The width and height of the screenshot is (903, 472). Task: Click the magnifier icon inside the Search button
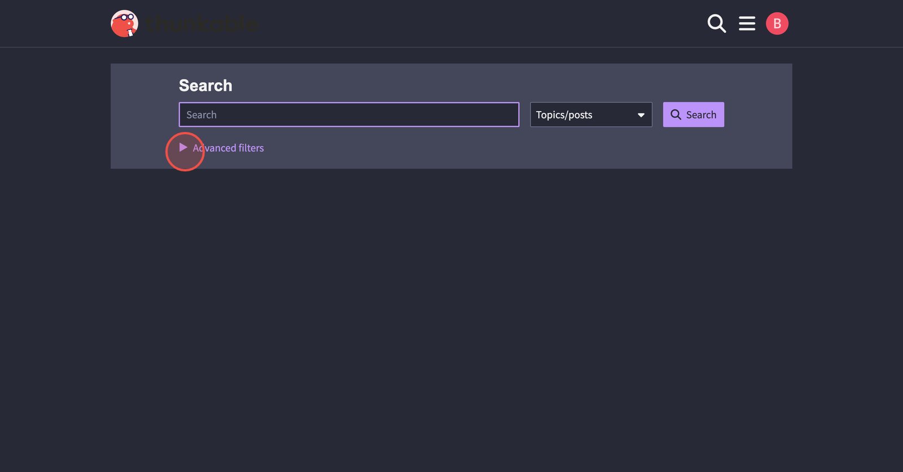(676, 114)
